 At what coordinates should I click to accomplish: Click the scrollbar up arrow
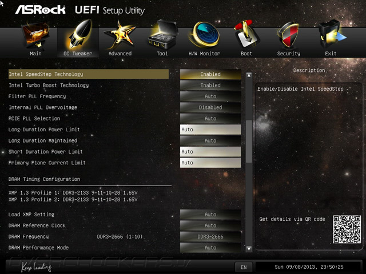click(x=249, y=75)
